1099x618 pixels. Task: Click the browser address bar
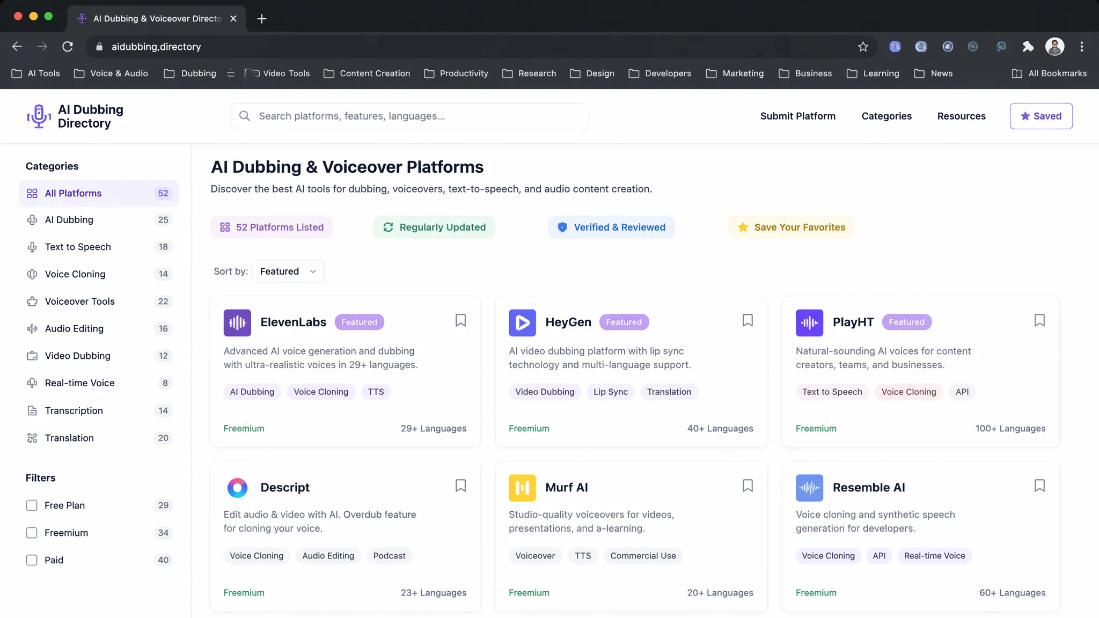pos(480,47)
